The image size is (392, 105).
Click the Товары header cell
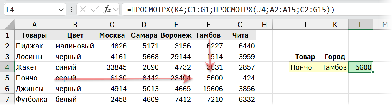[34, 35]
